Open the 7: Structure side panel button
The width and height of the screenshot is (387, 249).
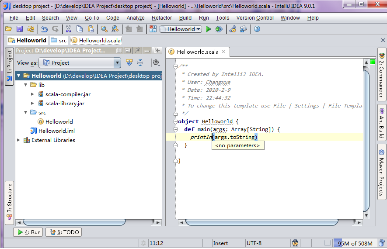coord(9,202)
